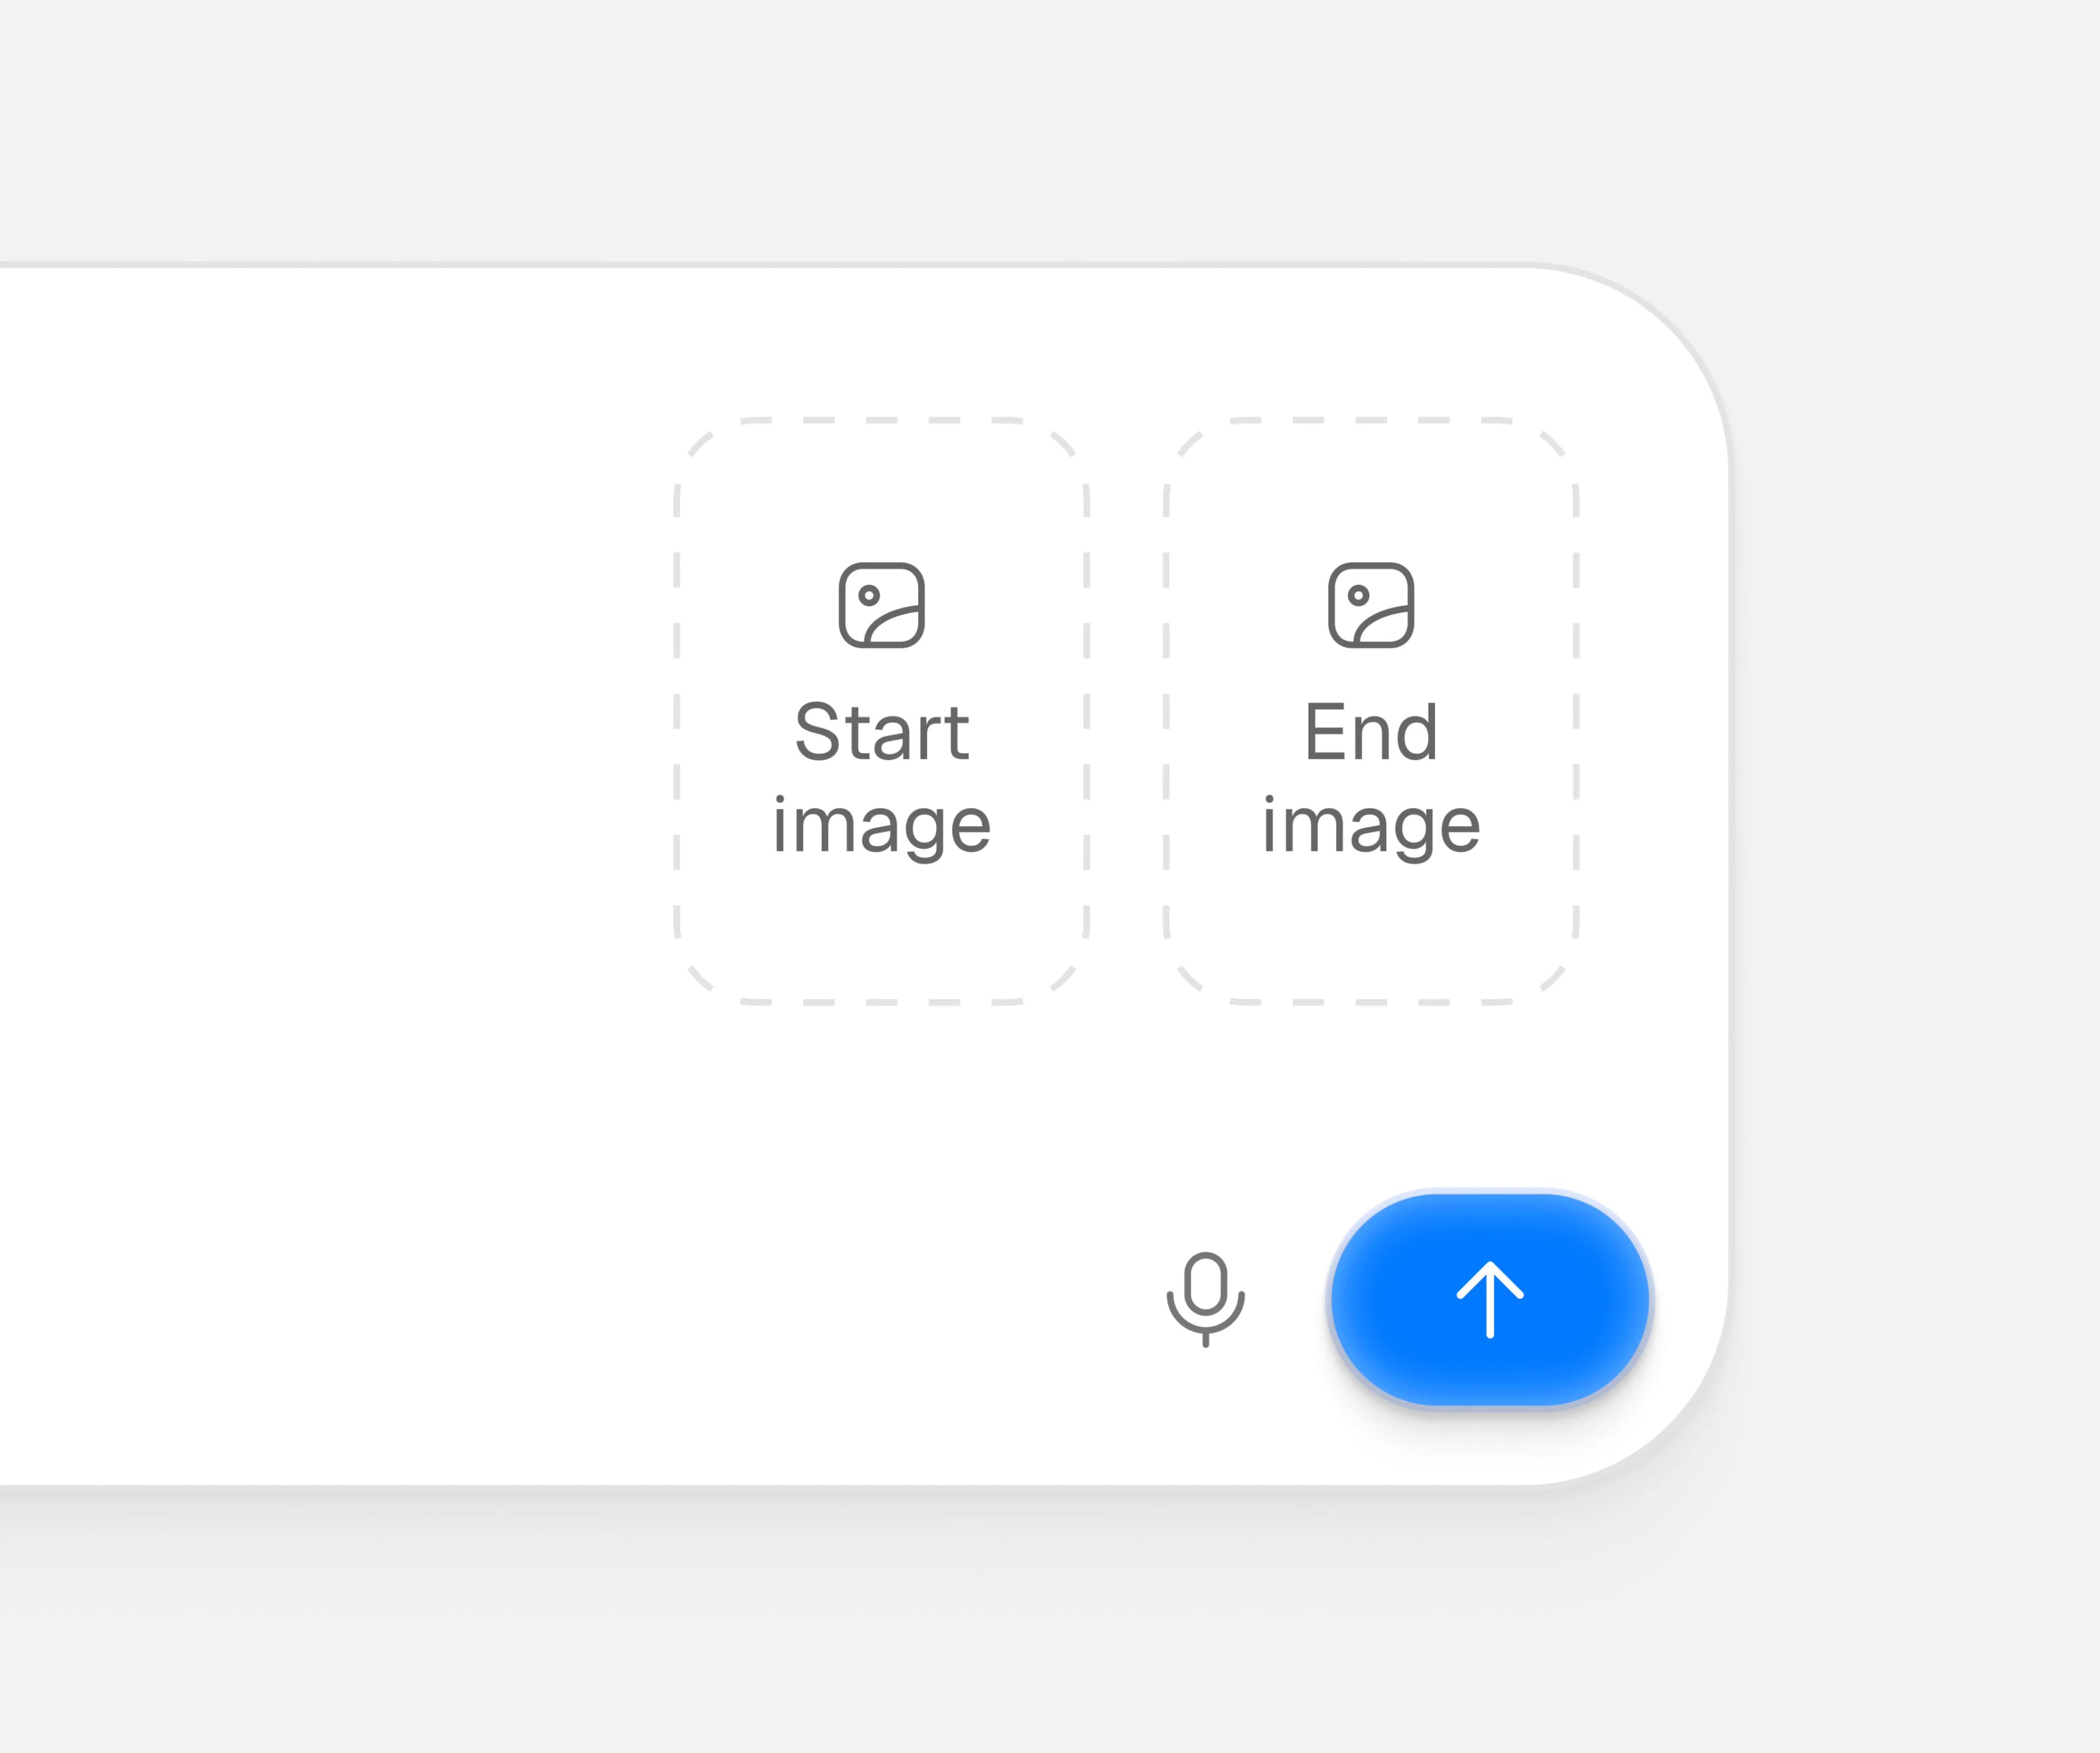Open the End image upload slot
Image resolution: width=2100 pixels, height=1753 pixels.
point(1371,710)
